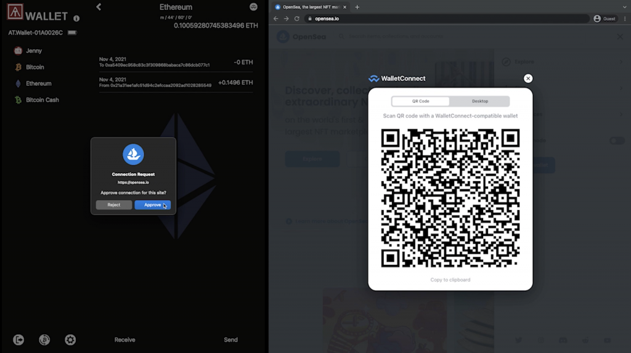The width and height of the screenshot is (631, 353).
Task: Close the WalletConnect modal
Action: (527, 78)
